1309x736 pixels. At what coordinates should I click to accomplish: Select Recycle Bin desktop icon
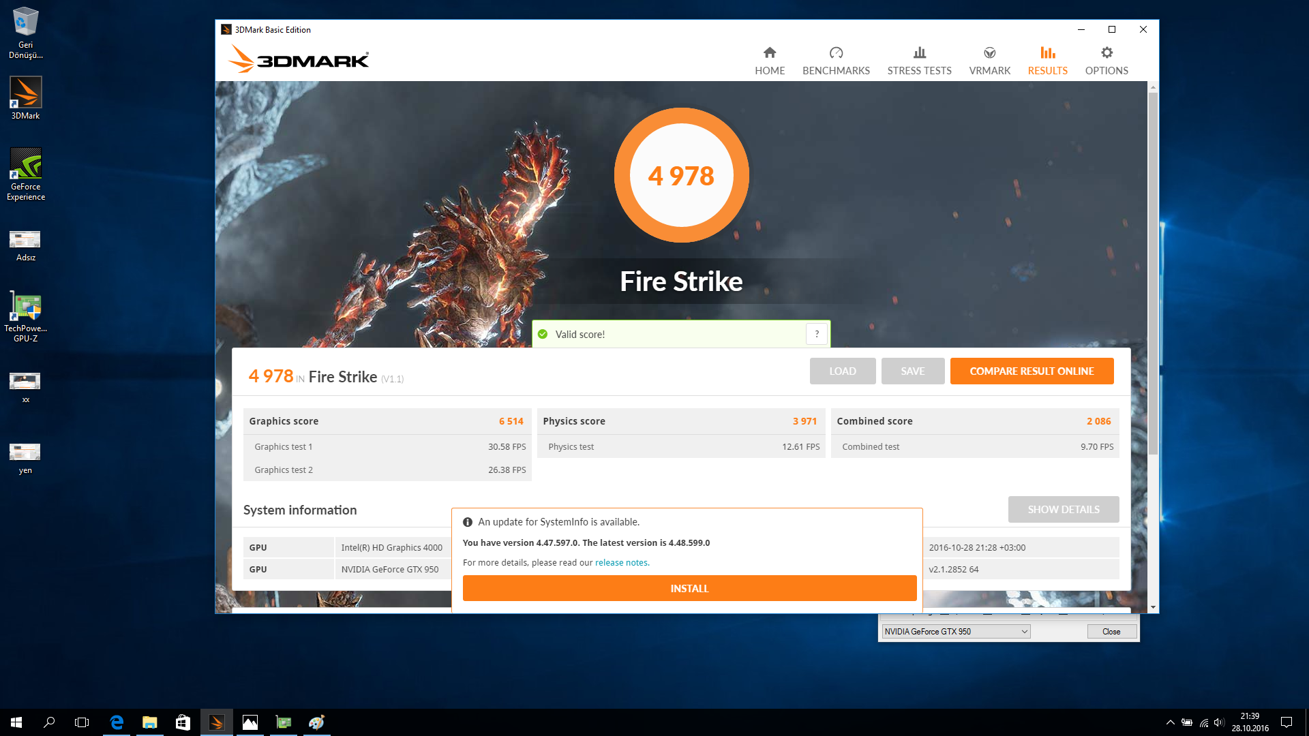coord(26,33)
